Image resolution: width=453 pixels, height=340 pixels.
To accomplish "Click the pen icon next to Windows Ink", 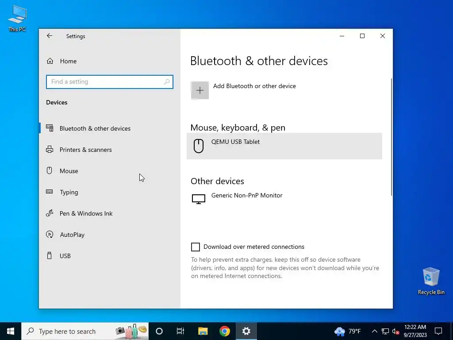I will [50, 213].
